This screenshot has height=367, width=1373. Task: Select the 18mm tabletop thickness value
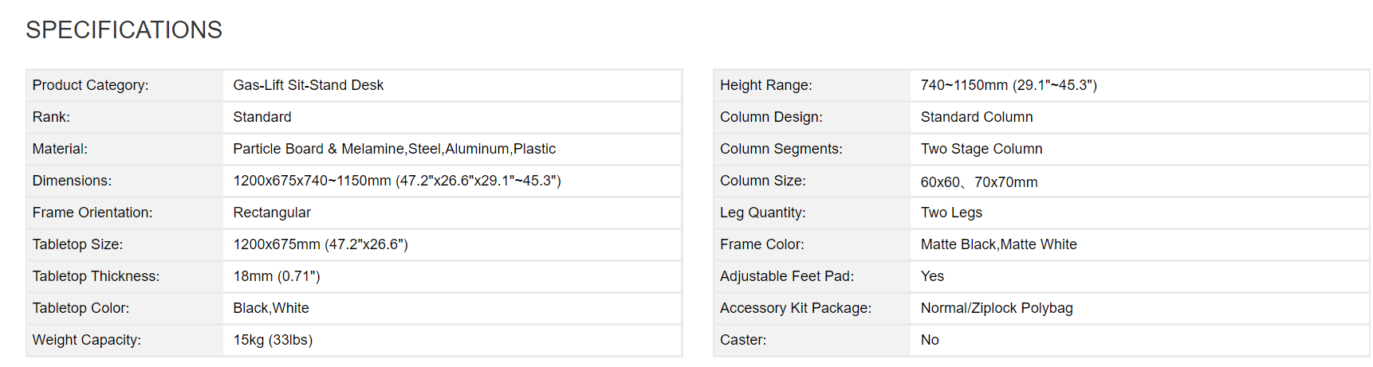pos(276,276)
